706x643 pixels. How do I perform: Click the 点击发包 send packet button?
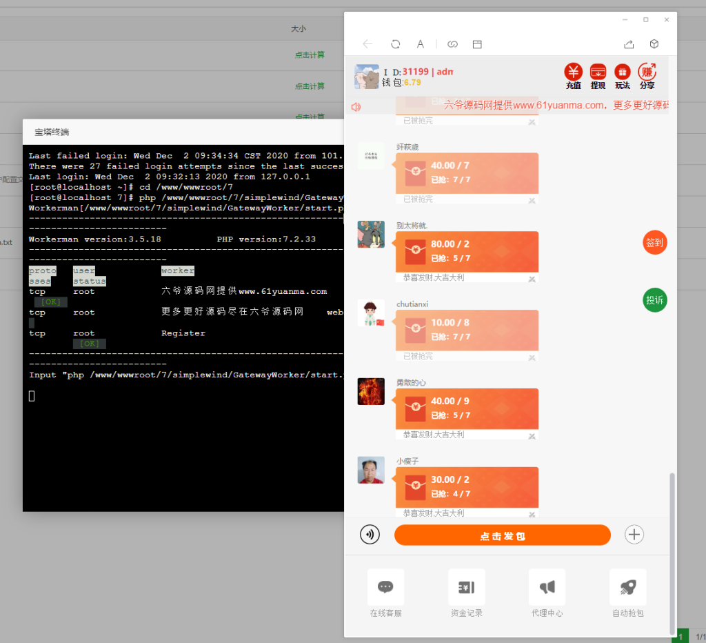[x=503, y=535]
